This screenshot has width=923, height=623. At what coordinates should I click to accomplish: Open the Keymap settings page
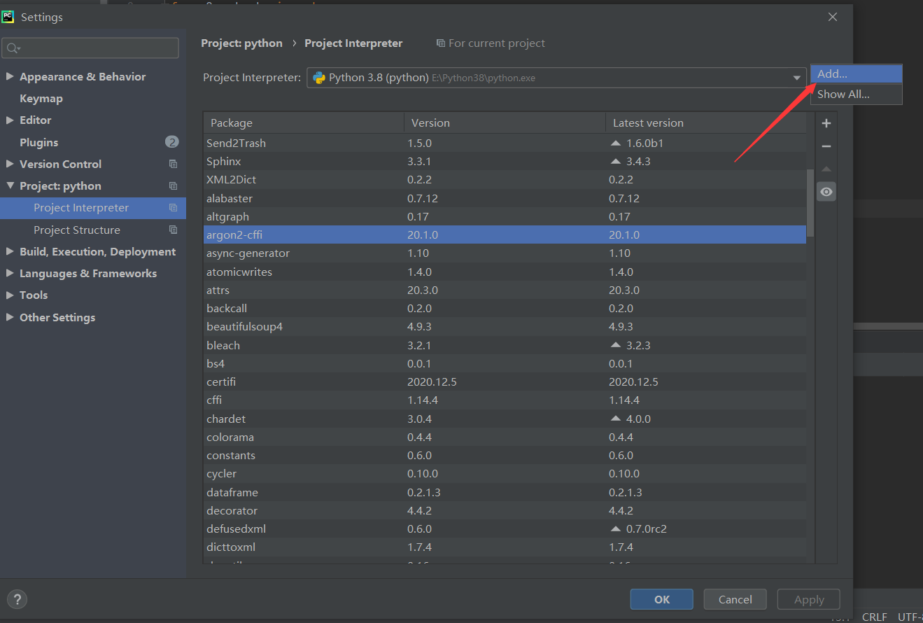41,98
